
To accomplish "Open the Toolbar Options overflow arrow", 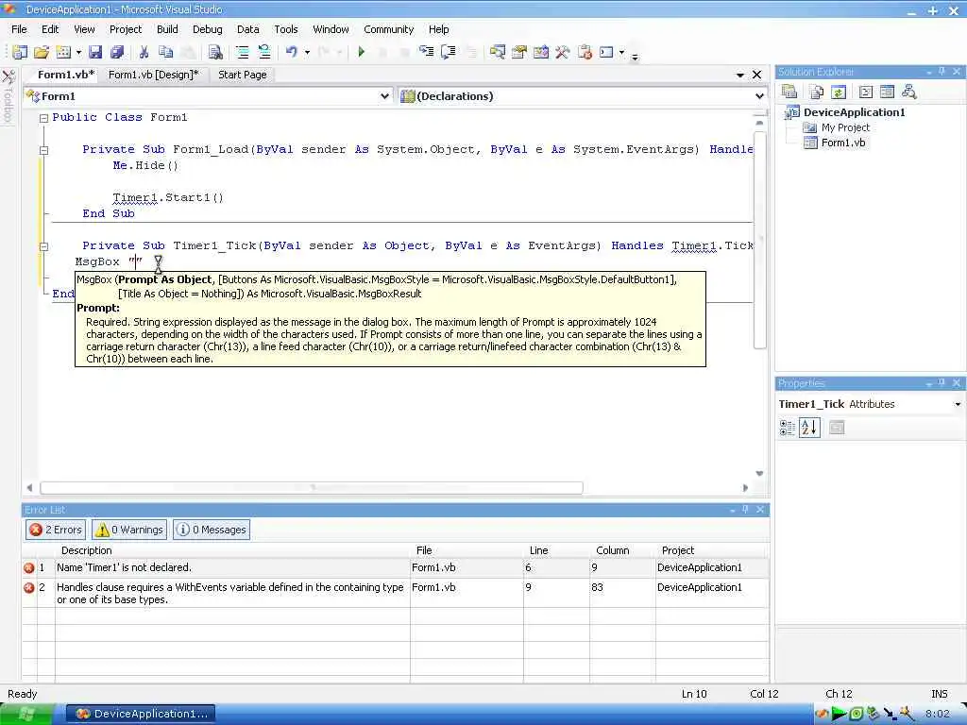I will point(635,57).
